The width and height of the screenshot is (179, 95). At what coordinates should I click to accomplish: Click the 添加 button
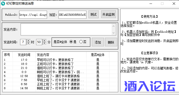tap(98, 42)
